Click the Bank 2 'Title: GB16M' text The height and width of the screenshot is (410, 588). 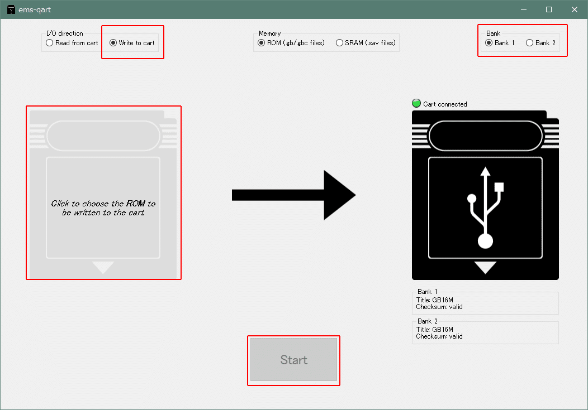coord(435,330)
